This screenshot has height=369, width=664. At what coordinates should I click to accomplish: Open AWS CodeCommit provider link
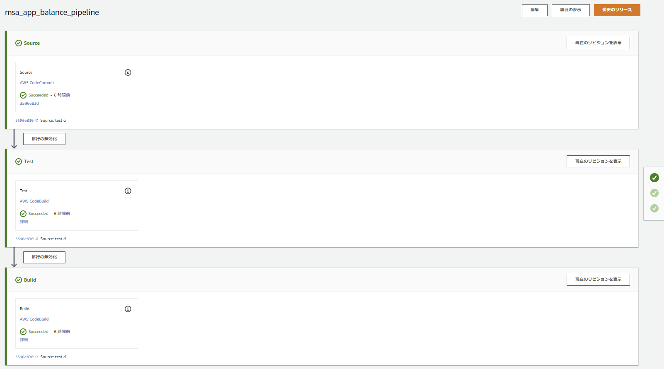[37, 83]
